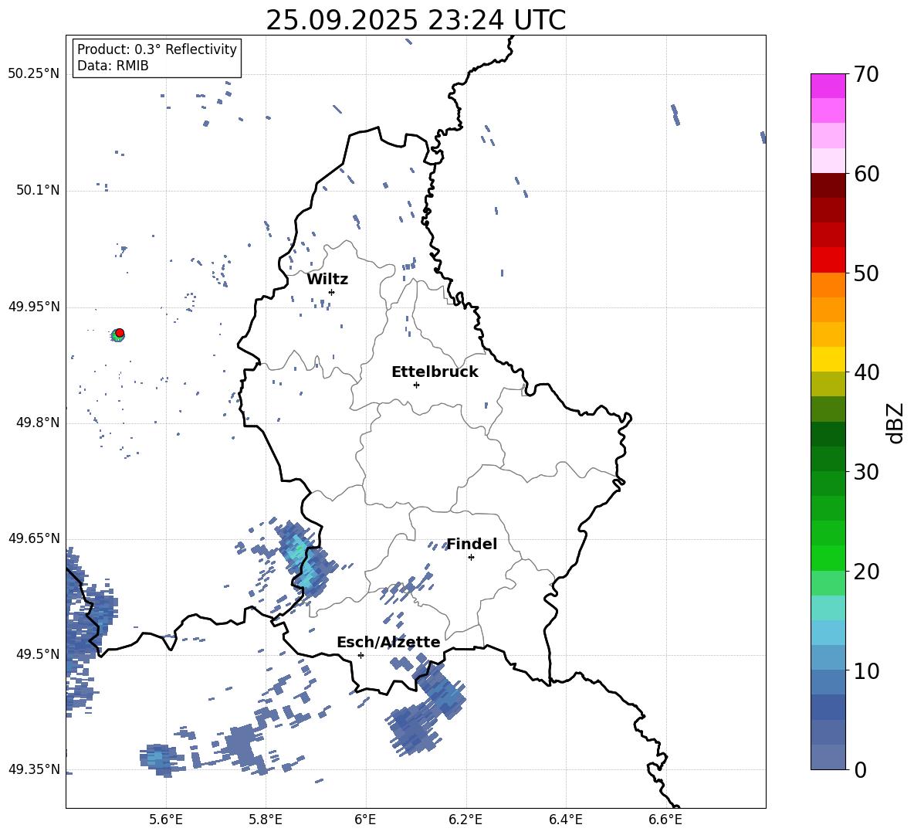Click the 6.4°E longitude label
Screen dimensions: 914x835
(565, 820)
